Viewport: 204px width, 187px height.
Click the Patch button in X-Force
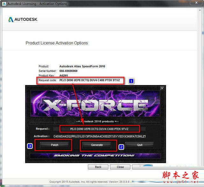55,145
